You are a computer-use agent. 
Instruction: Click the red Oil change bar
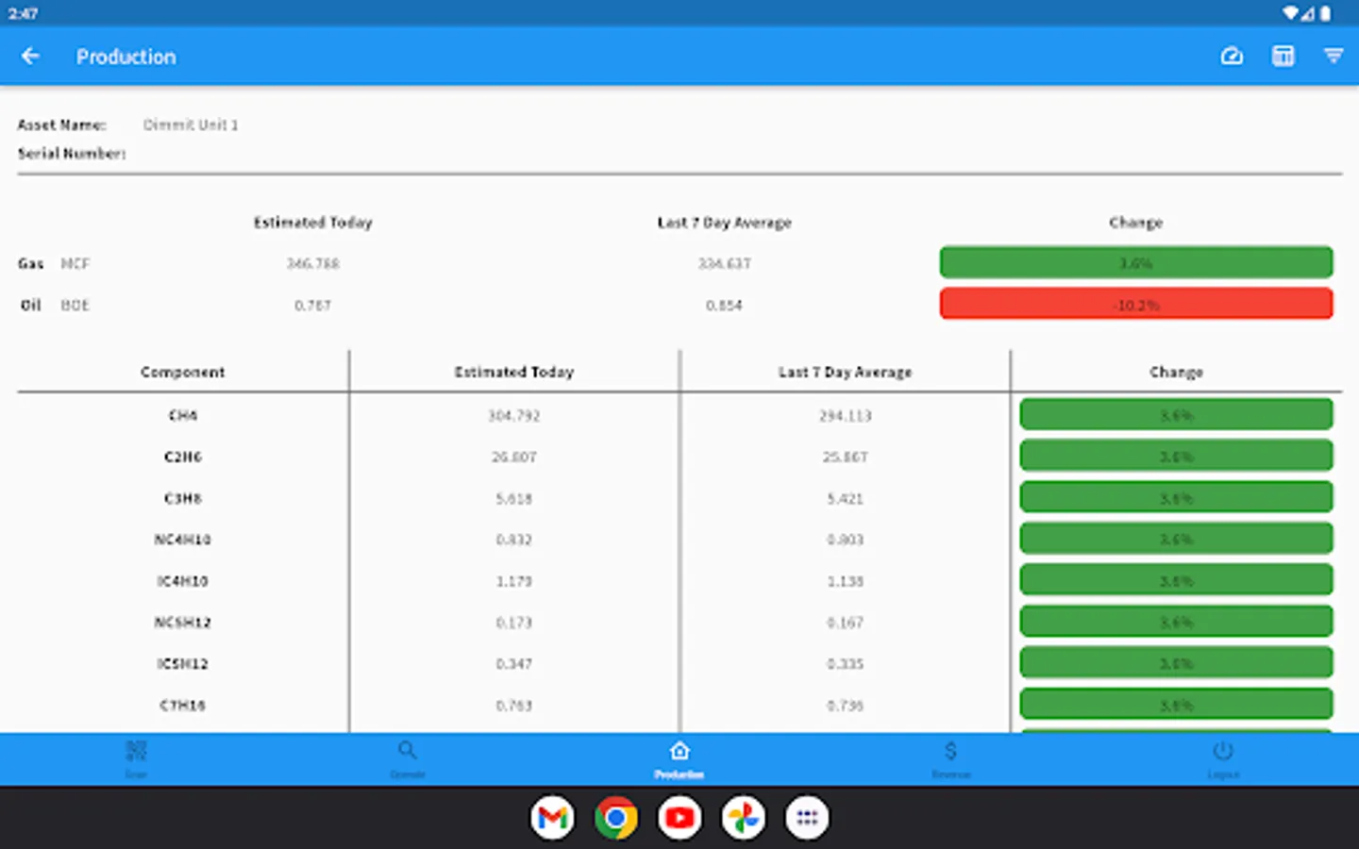pos(1136,304)
